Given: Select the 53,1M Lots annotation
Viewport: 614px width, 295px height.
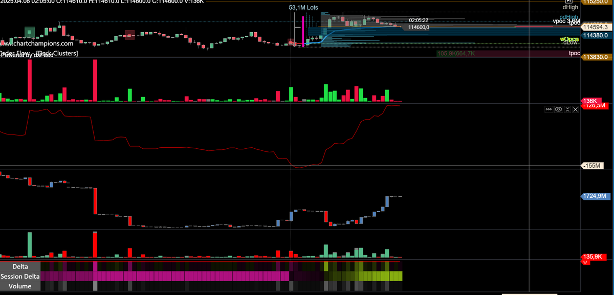Looking at the screenshot, I should point(303,8).
